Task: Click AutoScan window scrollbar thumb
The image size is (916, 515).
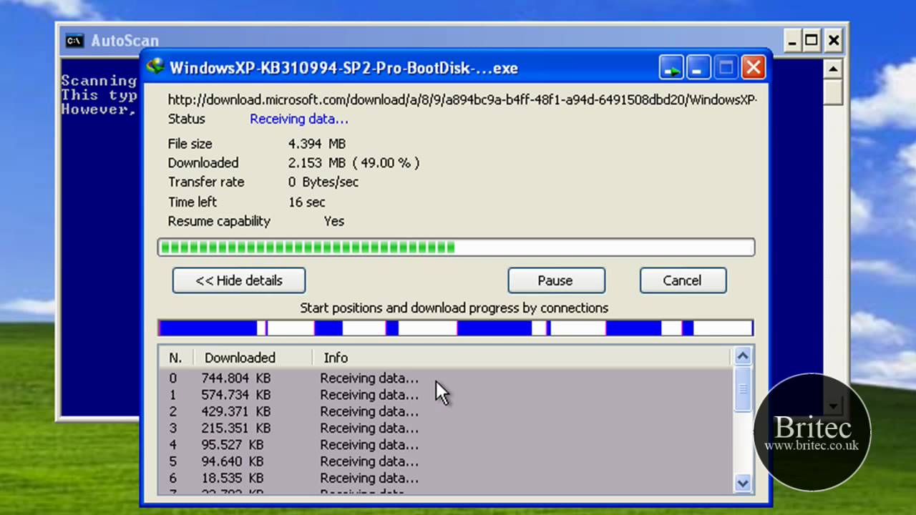Action: (833, 92)
